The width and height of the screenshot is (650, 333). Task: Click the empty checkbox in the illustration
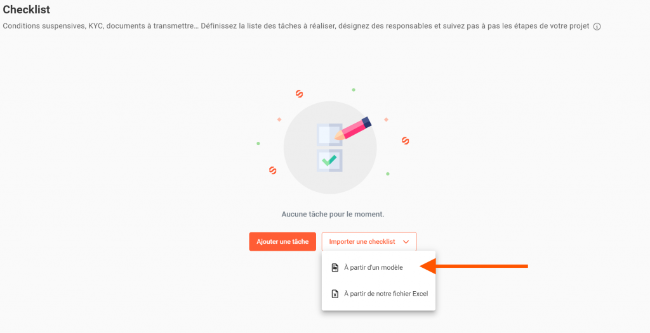(326, 134)
